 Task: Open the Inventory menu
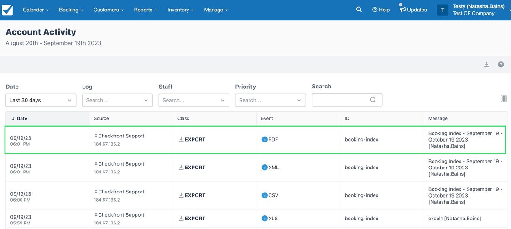[x=181, y=10]
